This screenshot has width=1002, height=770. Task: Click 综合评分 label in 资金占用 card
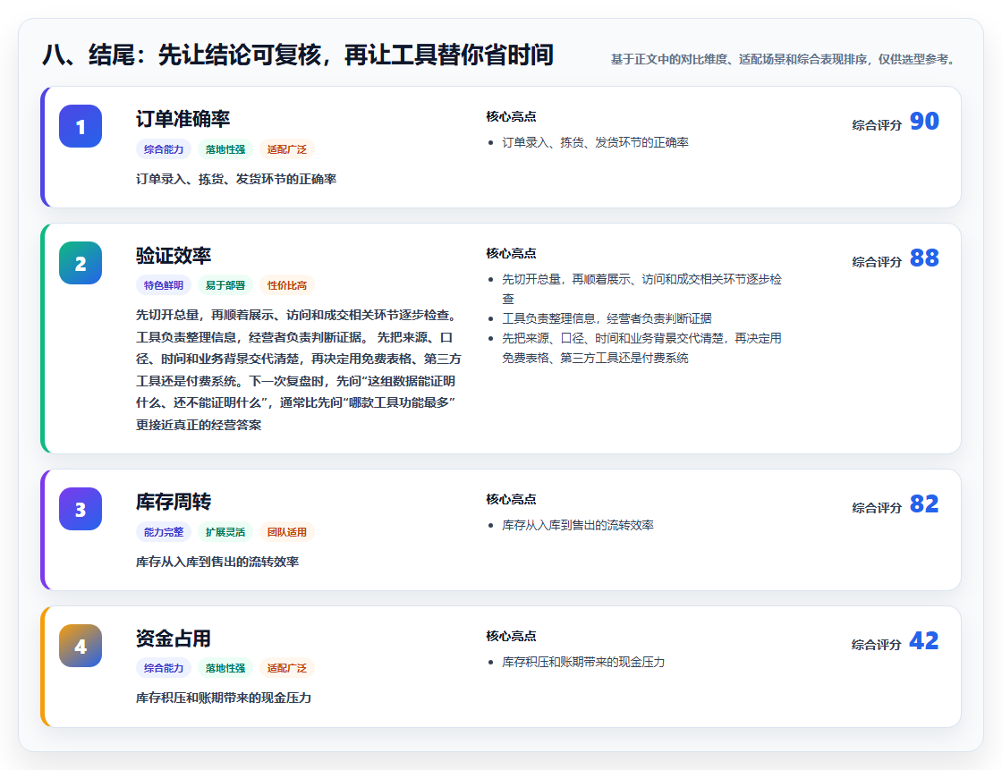click(877, 644)
